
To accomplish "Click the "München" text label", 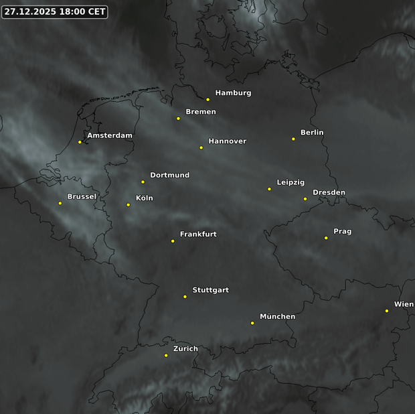I will [x=277, y=316].
